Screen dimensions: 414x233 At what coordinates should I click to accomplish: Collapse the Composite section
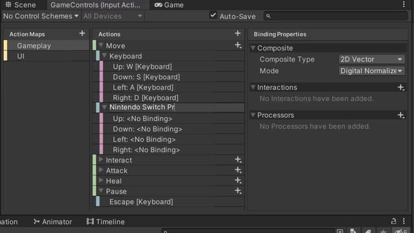253,48
